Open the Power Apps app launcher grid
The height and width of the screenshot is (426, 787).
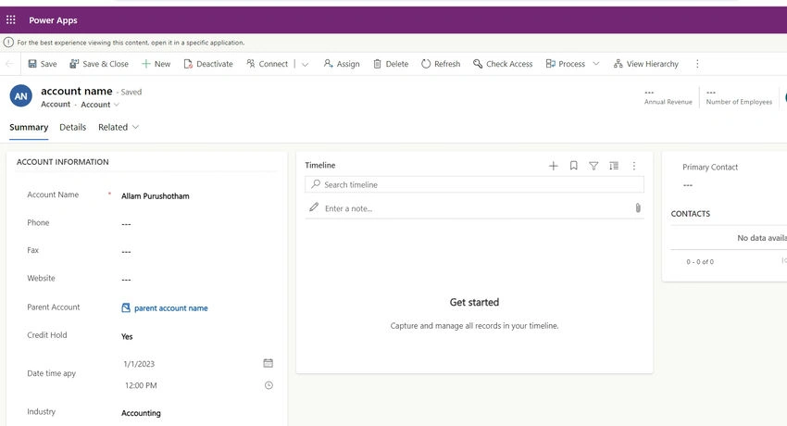(x=10, y=20)
